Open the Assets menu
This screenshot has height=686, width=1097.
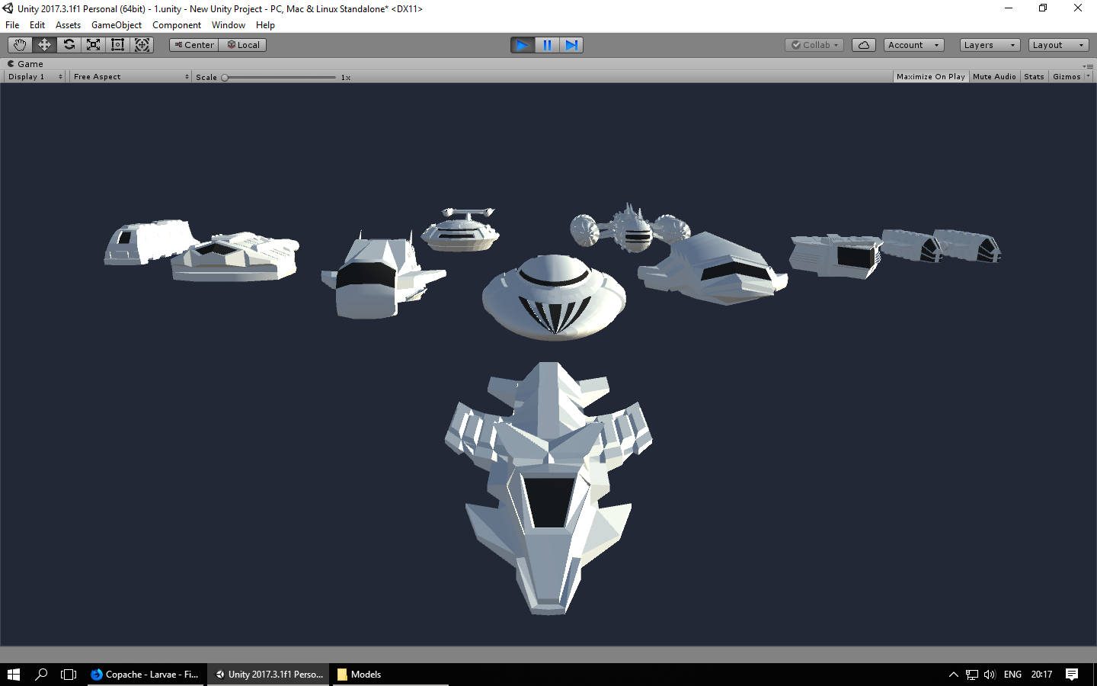pyautogui.click(x=68, y=25)
